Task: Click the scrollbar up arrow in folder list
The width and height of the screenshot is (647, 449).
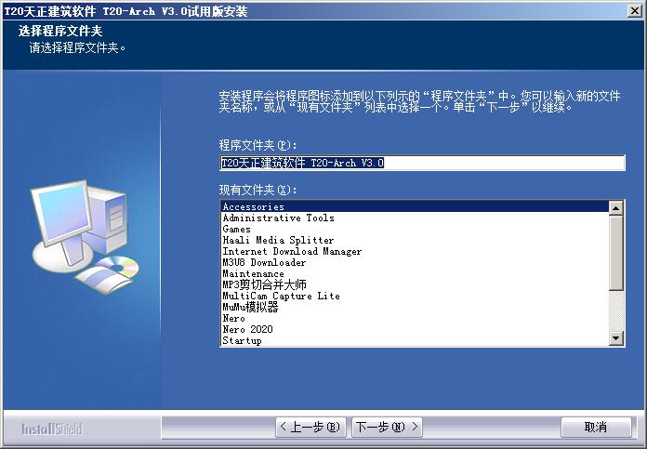Action: click(x=615, y=207)
